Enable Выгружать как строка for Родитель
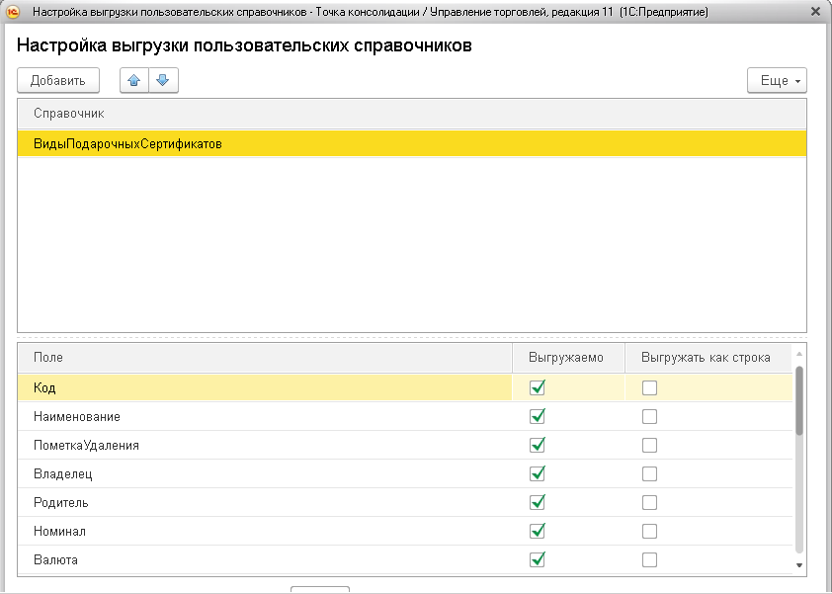The image size is (832, 594). 649,503
